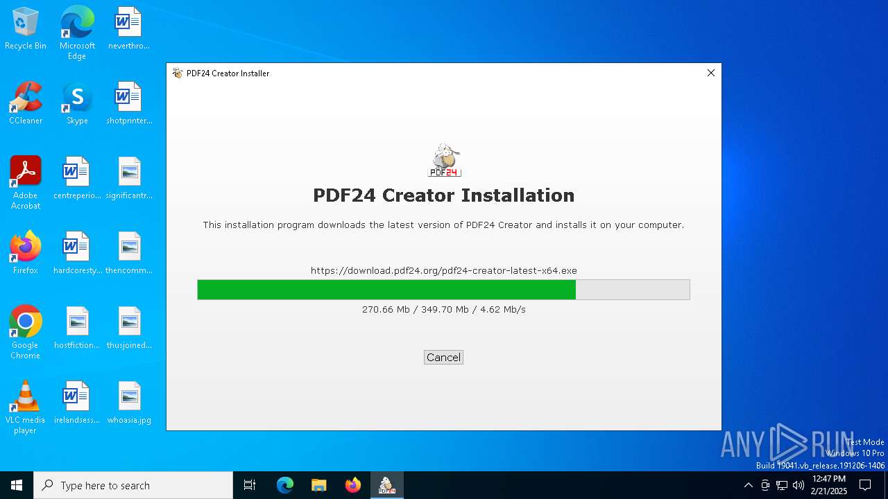The image size is (888, 499).
Task: Open the notification center icon
Action: pos(865,485)
